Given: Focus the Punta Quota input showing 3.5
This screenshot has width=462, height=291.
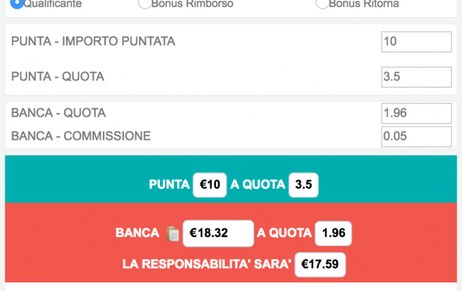Looking at the screenshot, I should [416, 77].
